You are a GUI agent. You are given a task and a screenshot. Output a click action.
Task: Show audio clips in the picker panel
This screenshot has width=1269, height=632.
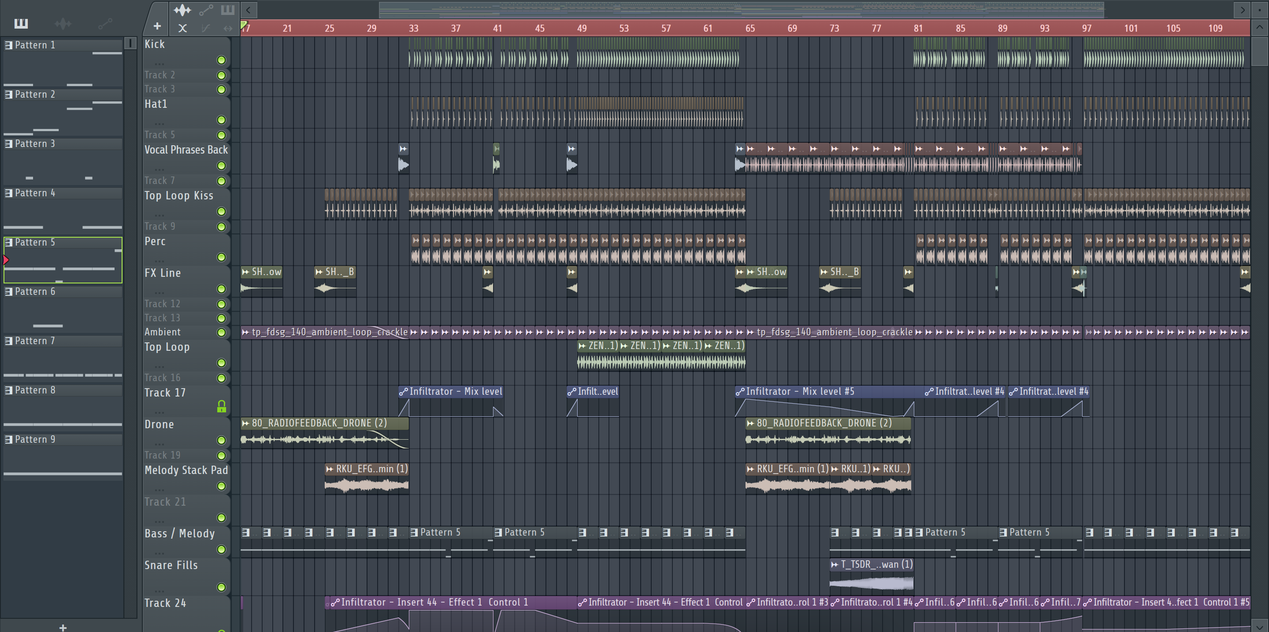[63, 23]
